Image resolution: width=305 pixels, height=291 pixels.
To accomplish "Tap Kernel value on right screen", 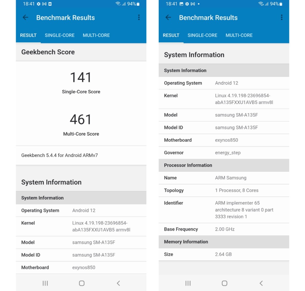I will coord(244,99).
